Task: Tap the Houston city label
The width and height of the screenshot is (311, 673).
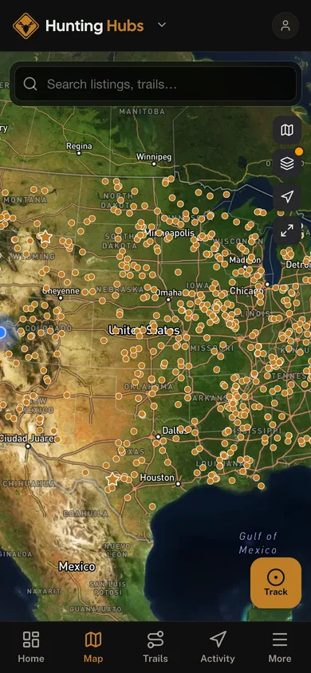Action: [x=157, y=478]
